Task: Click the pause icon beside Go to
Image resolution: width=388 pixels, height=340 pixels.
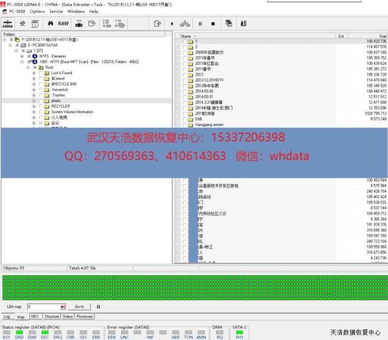Action: (98, 307)
